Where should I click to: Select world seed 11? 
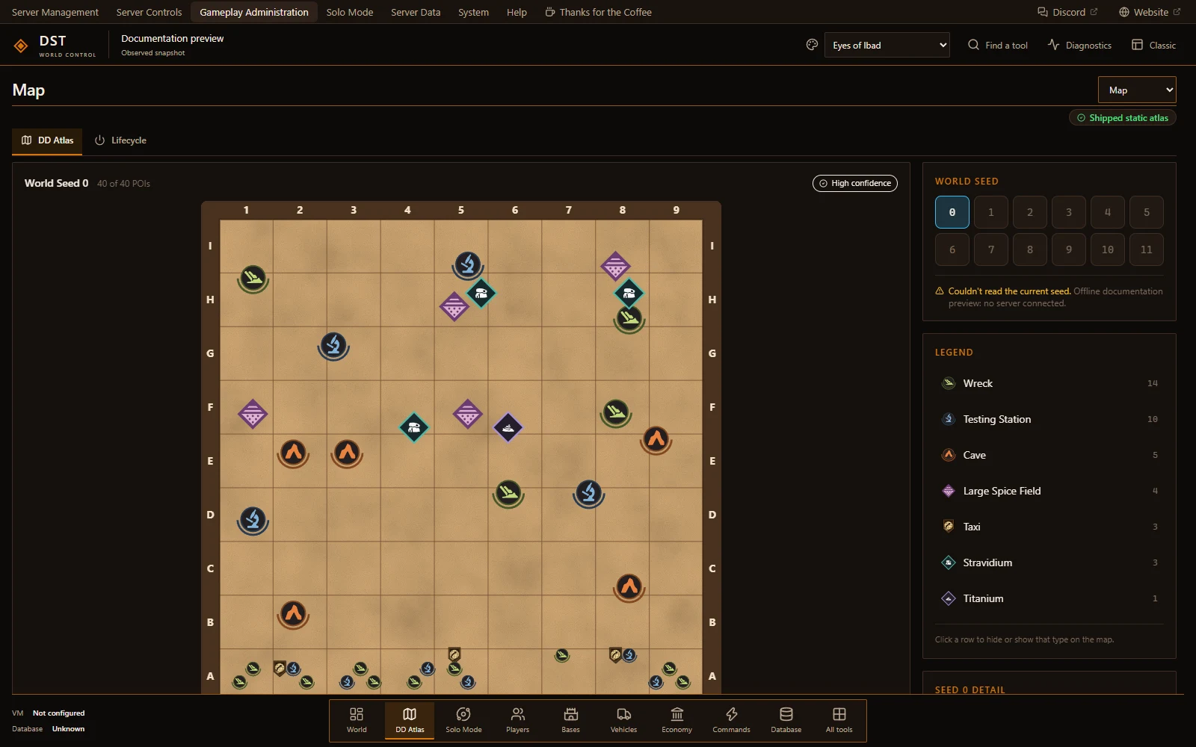click(1147, 249)
